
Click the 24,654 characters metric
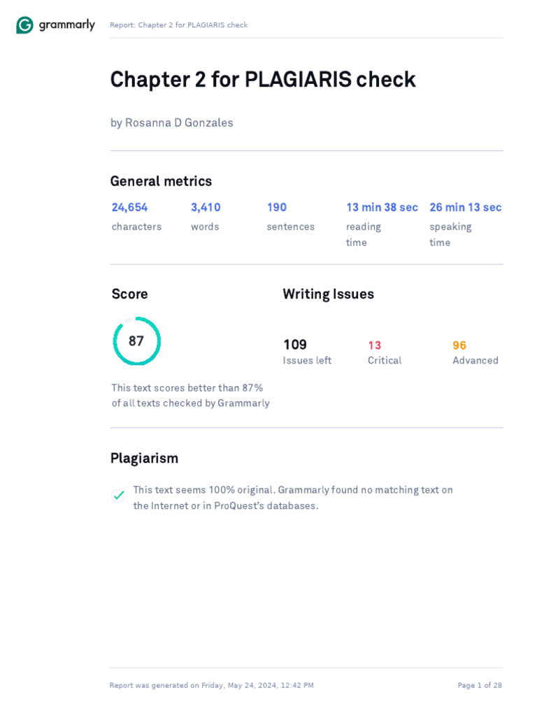(136, 217)
